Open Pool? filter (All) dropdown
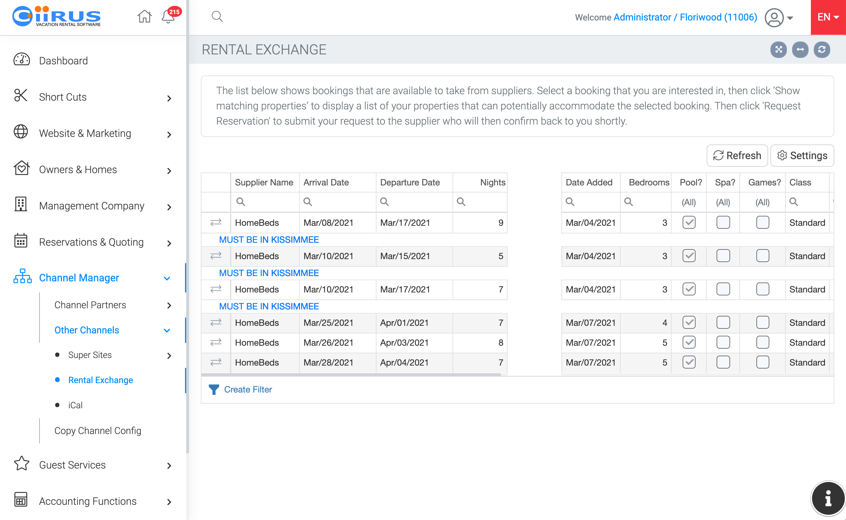 [x=689, y=202]
